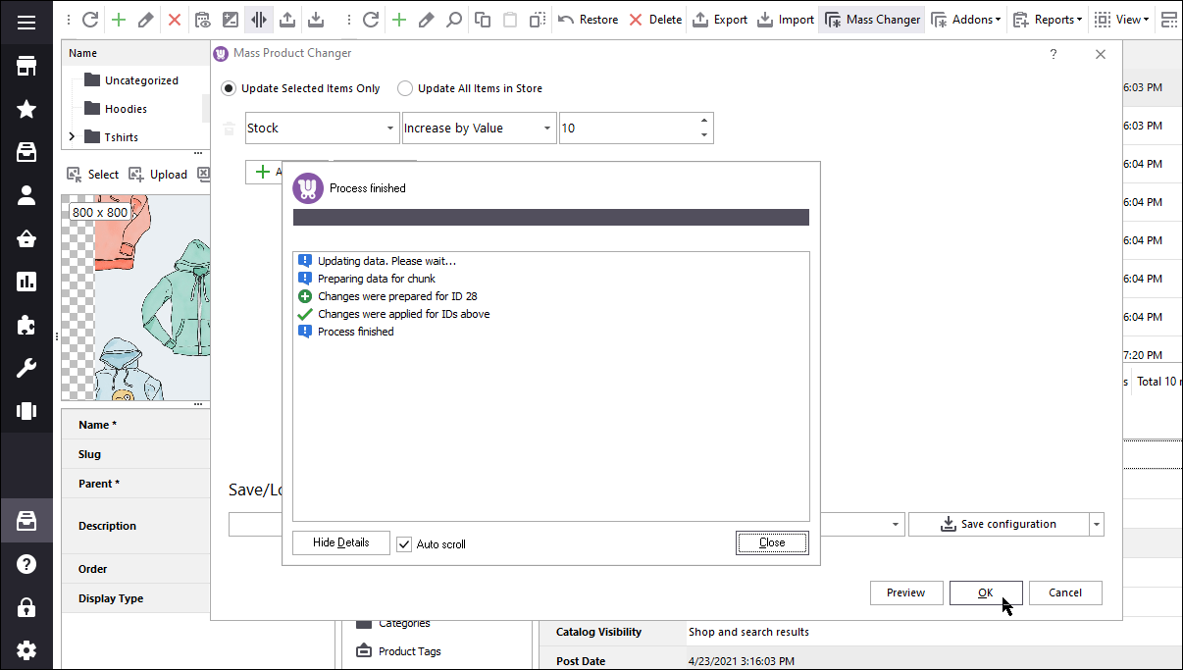Toggle the split-pane view toolbar icon
The width and height of the screenshot is (1183, 670).
click(x=259, y=19)
